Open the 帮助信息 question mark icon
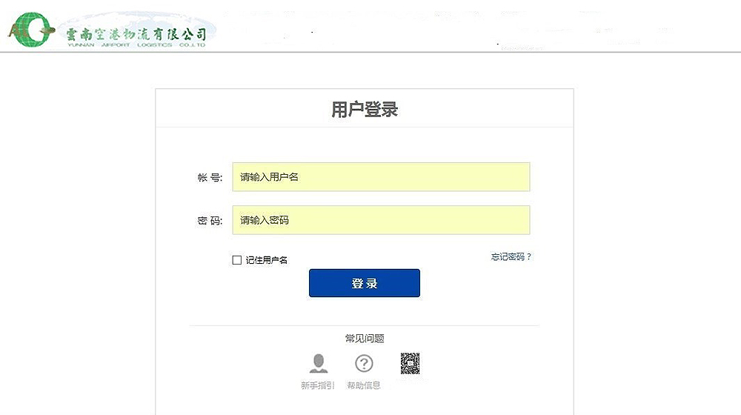Screen dimensions: 741x415 [x=364, y=363]
